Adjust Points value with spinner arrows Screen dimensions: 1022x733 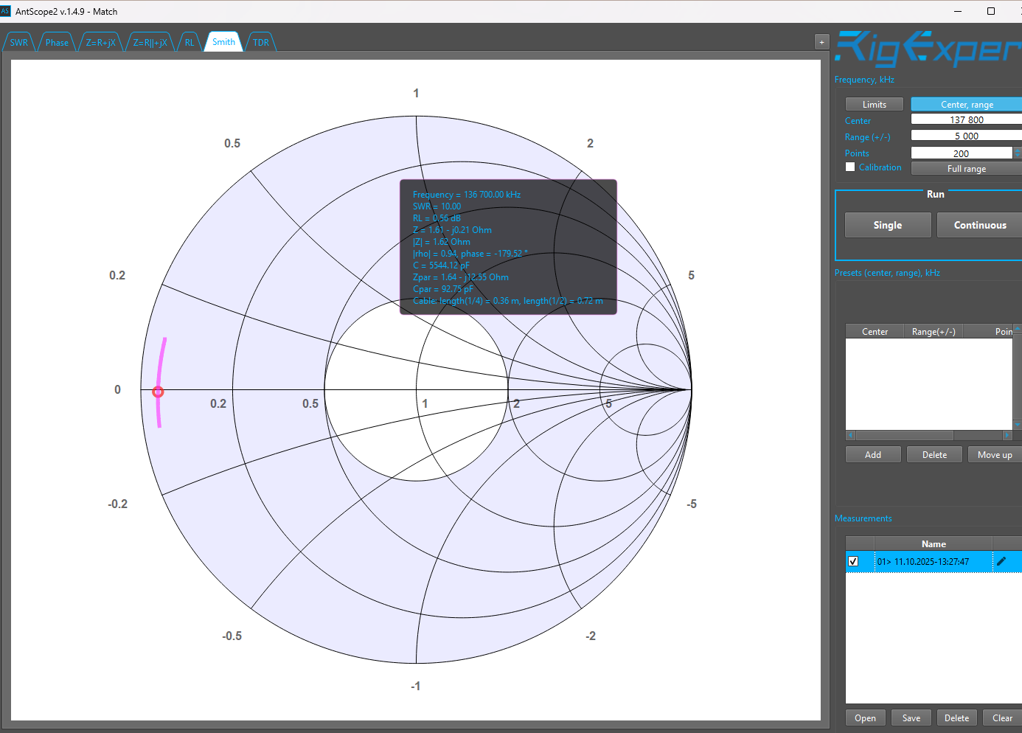pos(1017,153)
